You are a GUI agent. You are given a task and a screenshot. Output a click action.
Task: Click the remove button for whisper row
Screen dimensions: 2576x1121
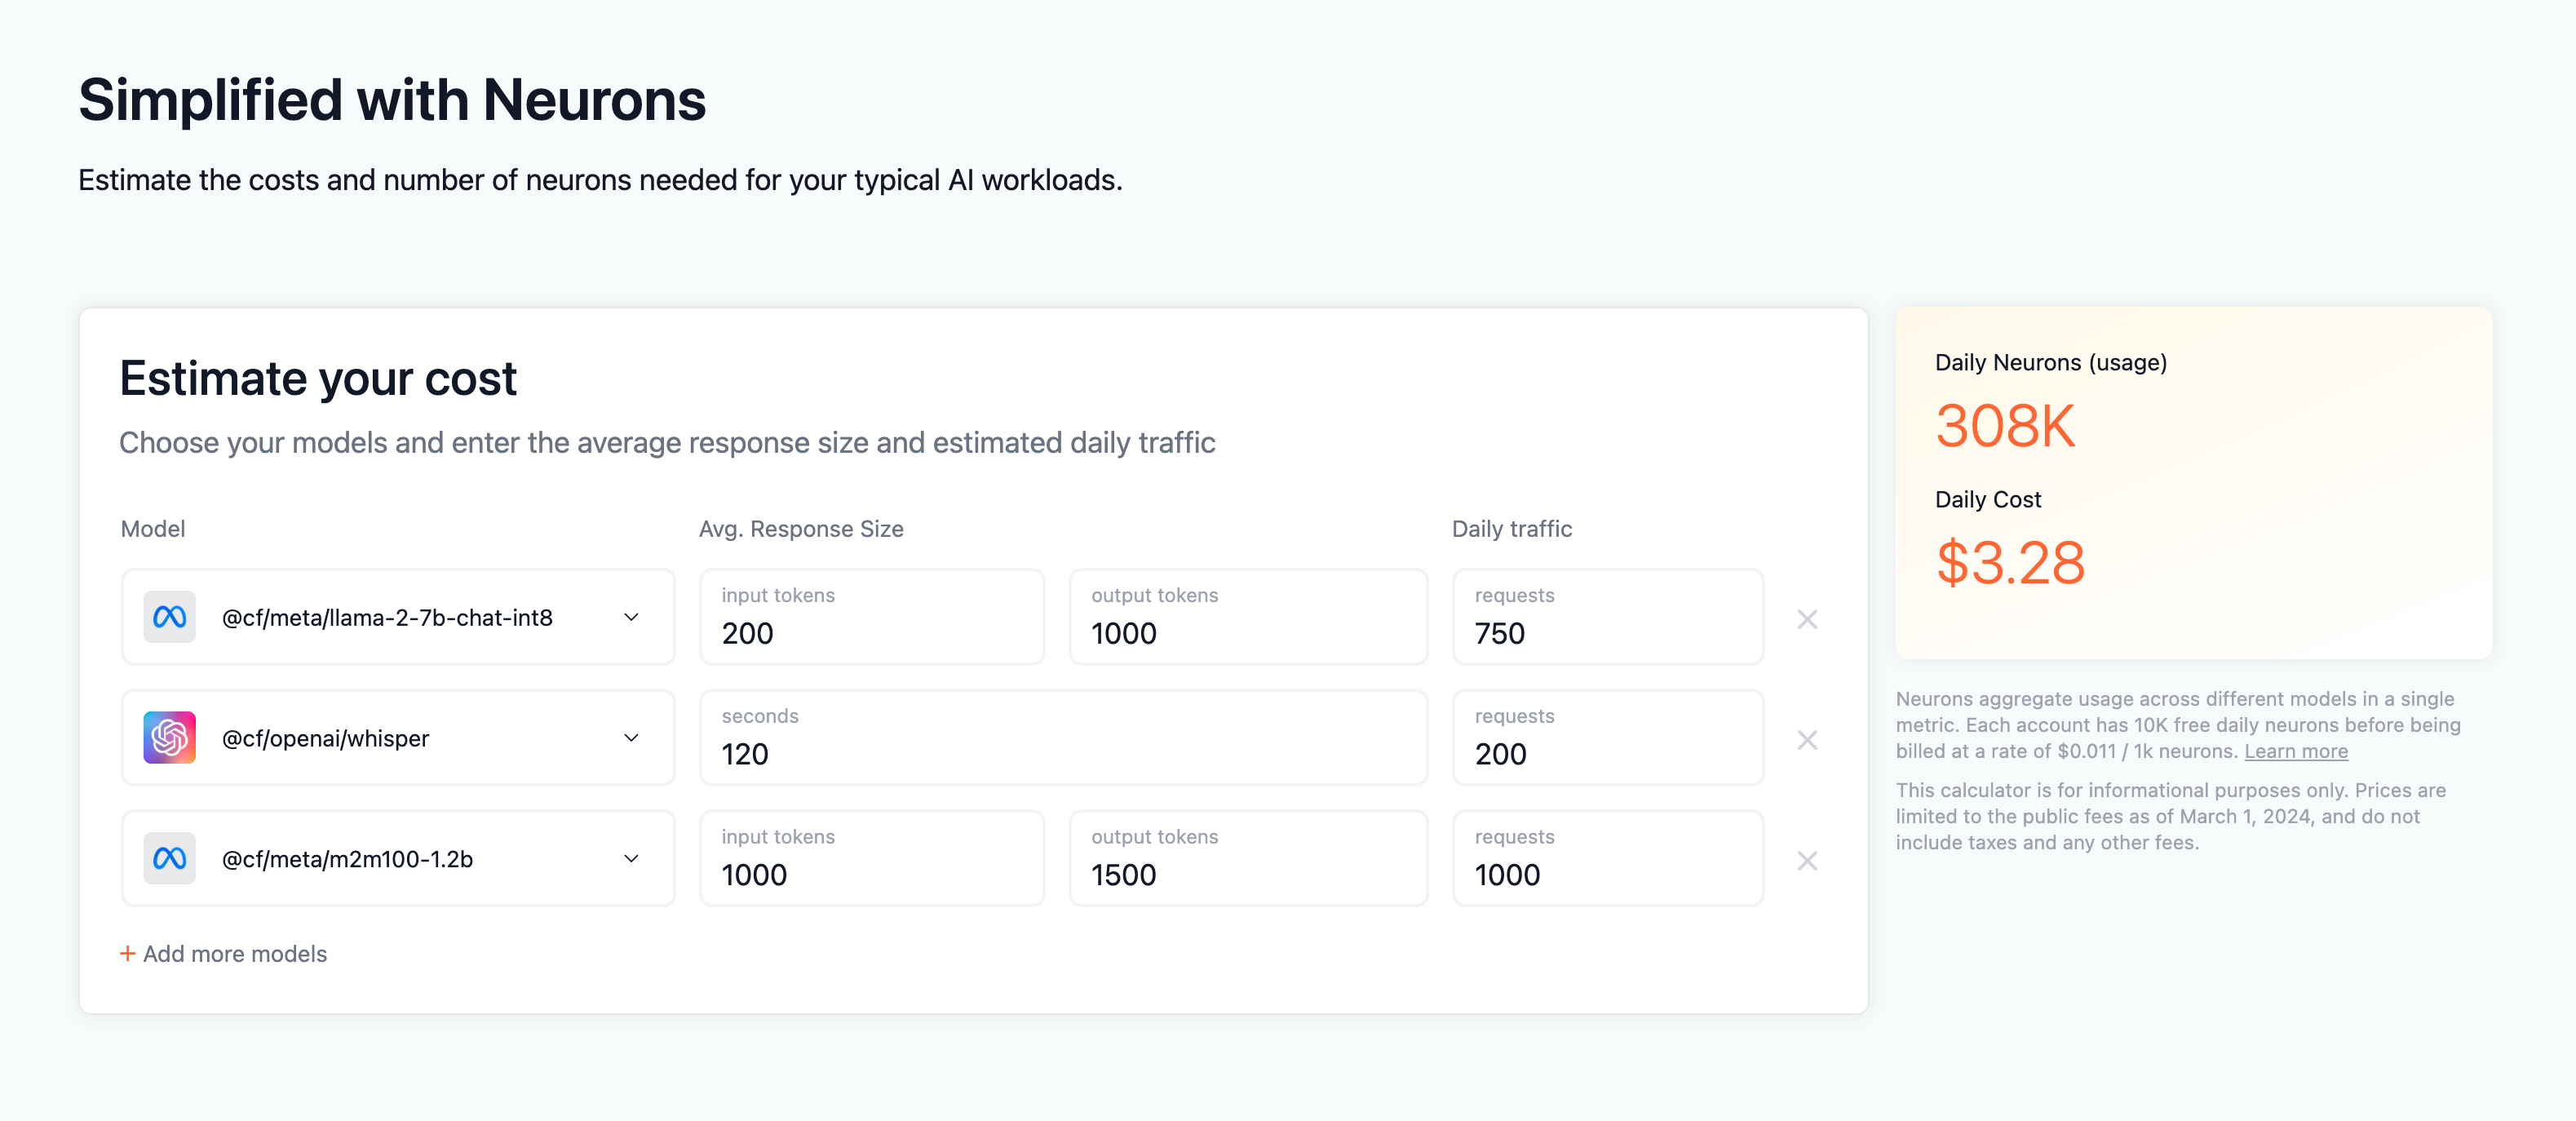point(1807,740)
